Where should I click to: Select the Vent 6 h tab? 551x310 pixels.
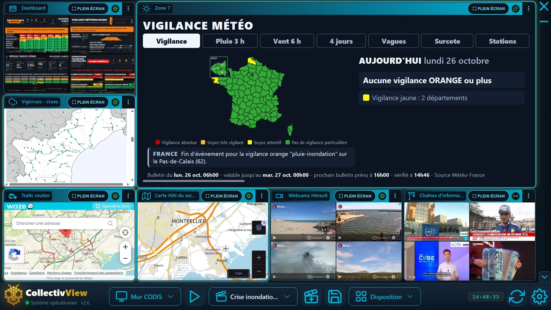pyautogui.click(x=287, y=41)
